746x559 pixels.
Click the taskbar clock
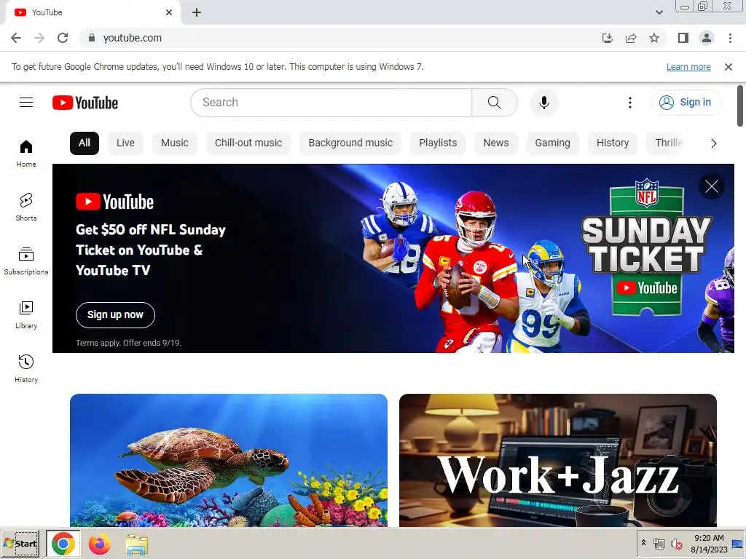click(x=709, y=544)
